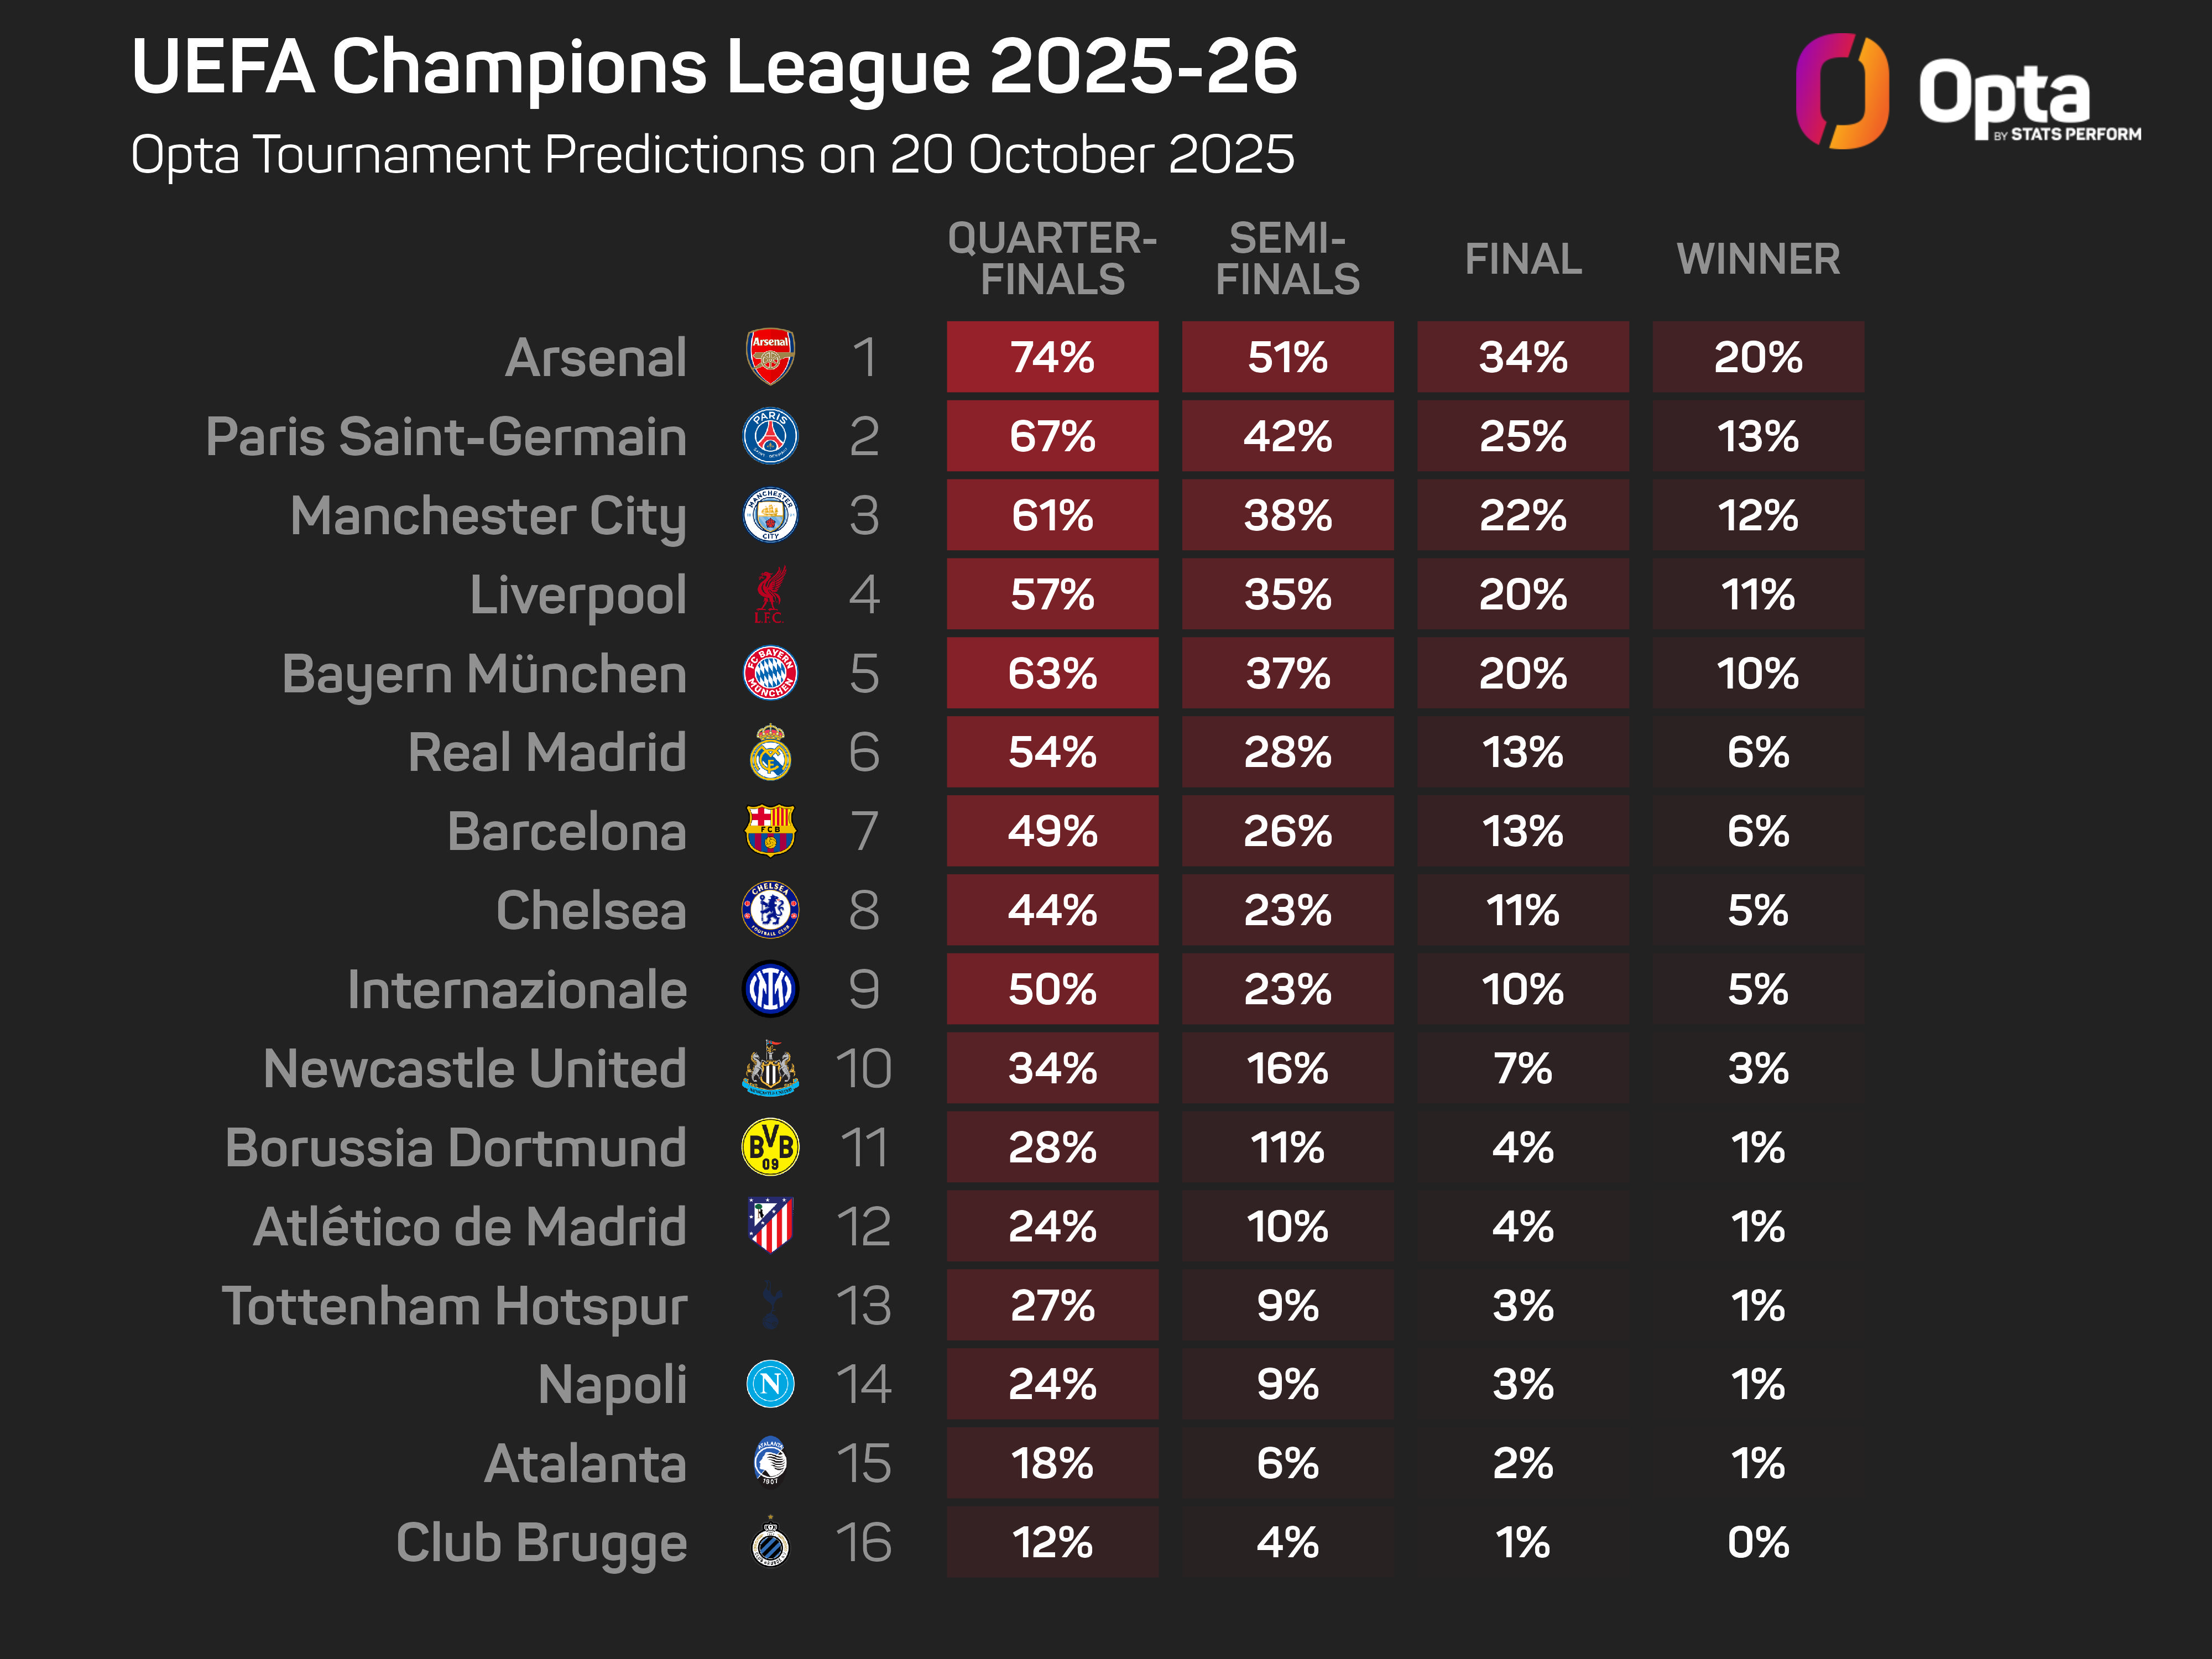Viewport: 2212px width, 1659px height.
Task: Click the Newcastle United team name
Action: point(475,1068)
